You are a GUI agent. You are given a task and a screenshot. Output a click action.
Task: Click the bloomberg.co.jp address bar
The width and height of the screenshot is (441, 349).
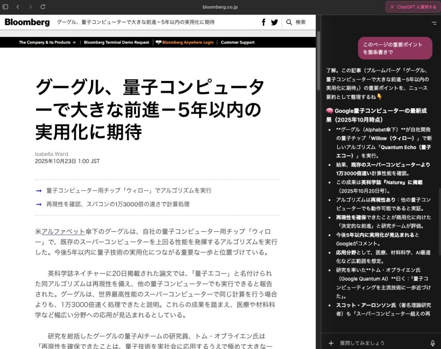220,7
